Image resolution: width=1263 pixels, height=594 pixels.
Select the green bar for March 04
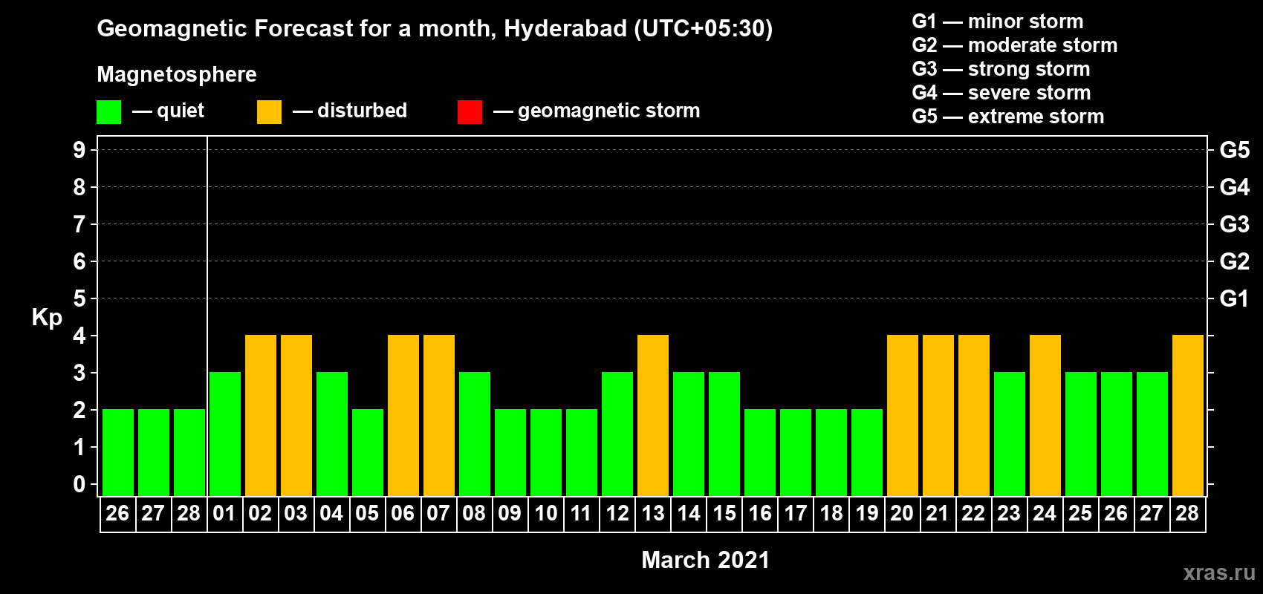332,434
